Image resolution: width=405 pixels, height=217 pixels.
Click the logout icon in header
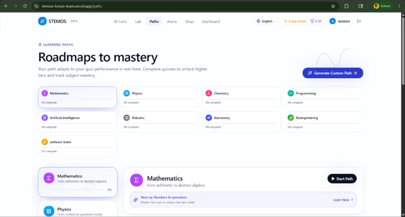359,21
